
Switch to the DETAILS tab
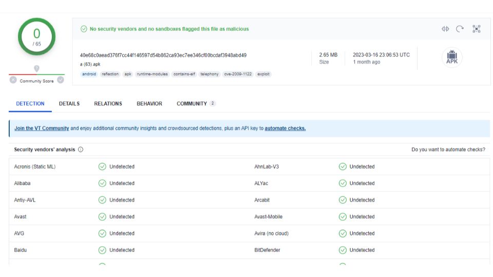tap(69, 104)
